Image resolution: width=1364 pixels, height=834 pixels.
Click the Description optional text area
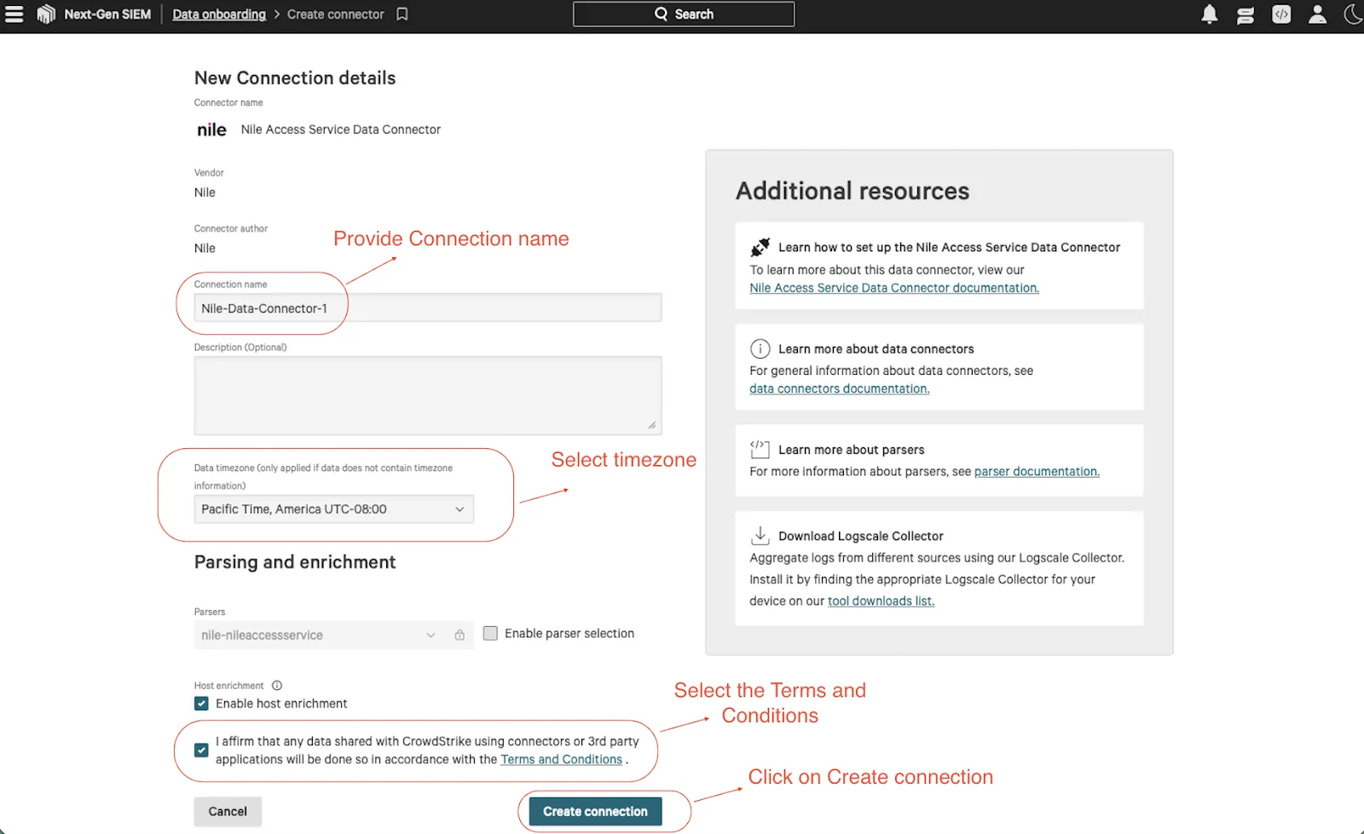(428, 395)
